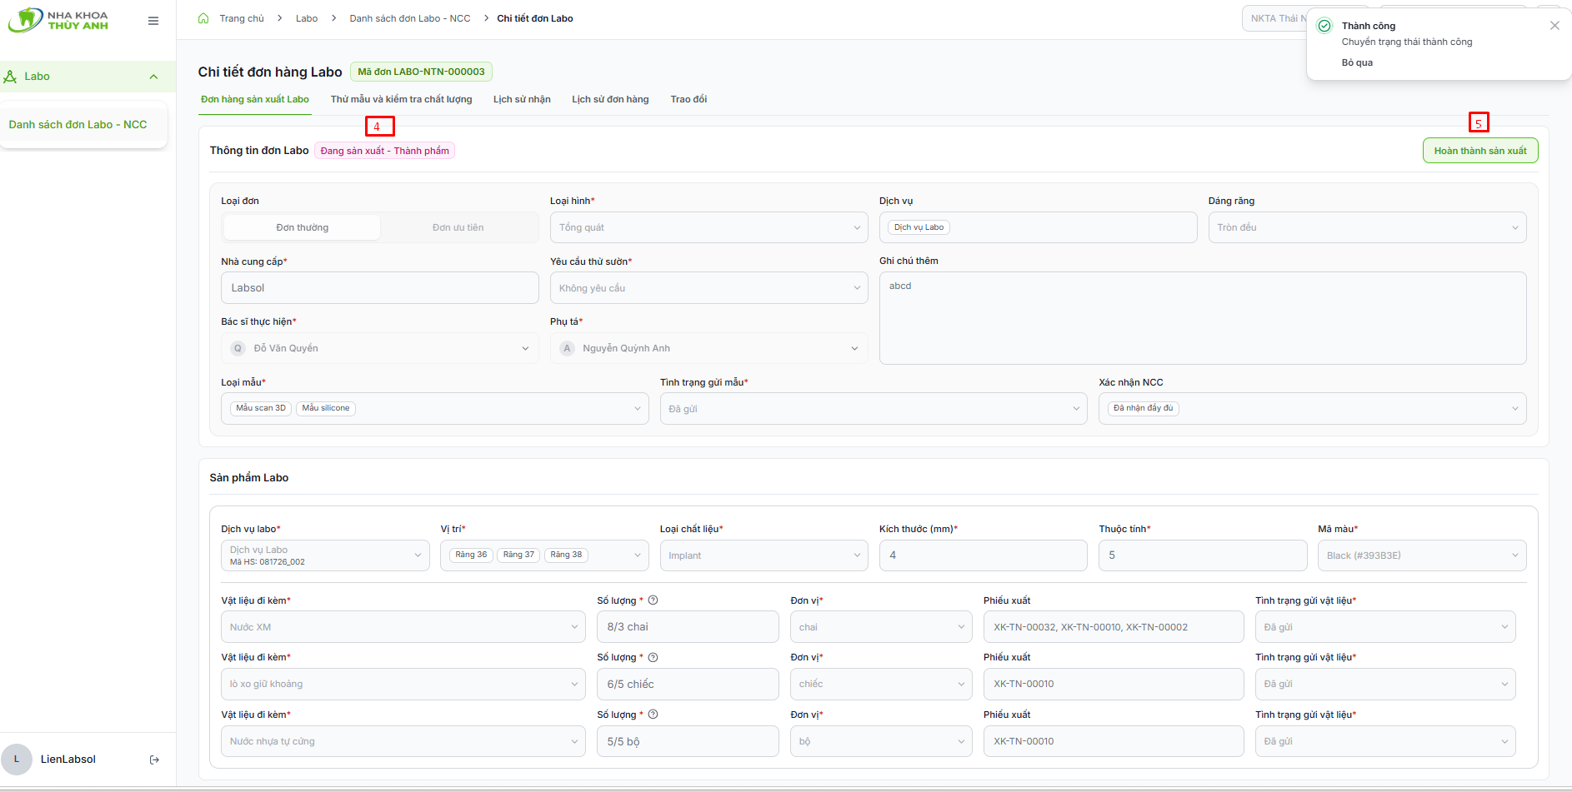Click the Labo breadcrumb link
Screen dimensions: 1572x792
pos(307,18)
